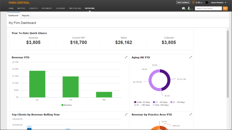This screenshot has width=232, height=130.
Task: Minimize the timer with the black dash button
Action: 207,2
